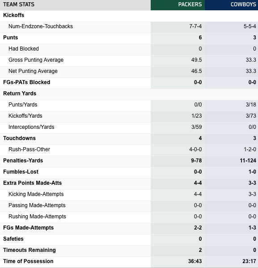Screen dimensions: 258x268
Task: Click the COWBOYS column header
Action: point(243,4)
